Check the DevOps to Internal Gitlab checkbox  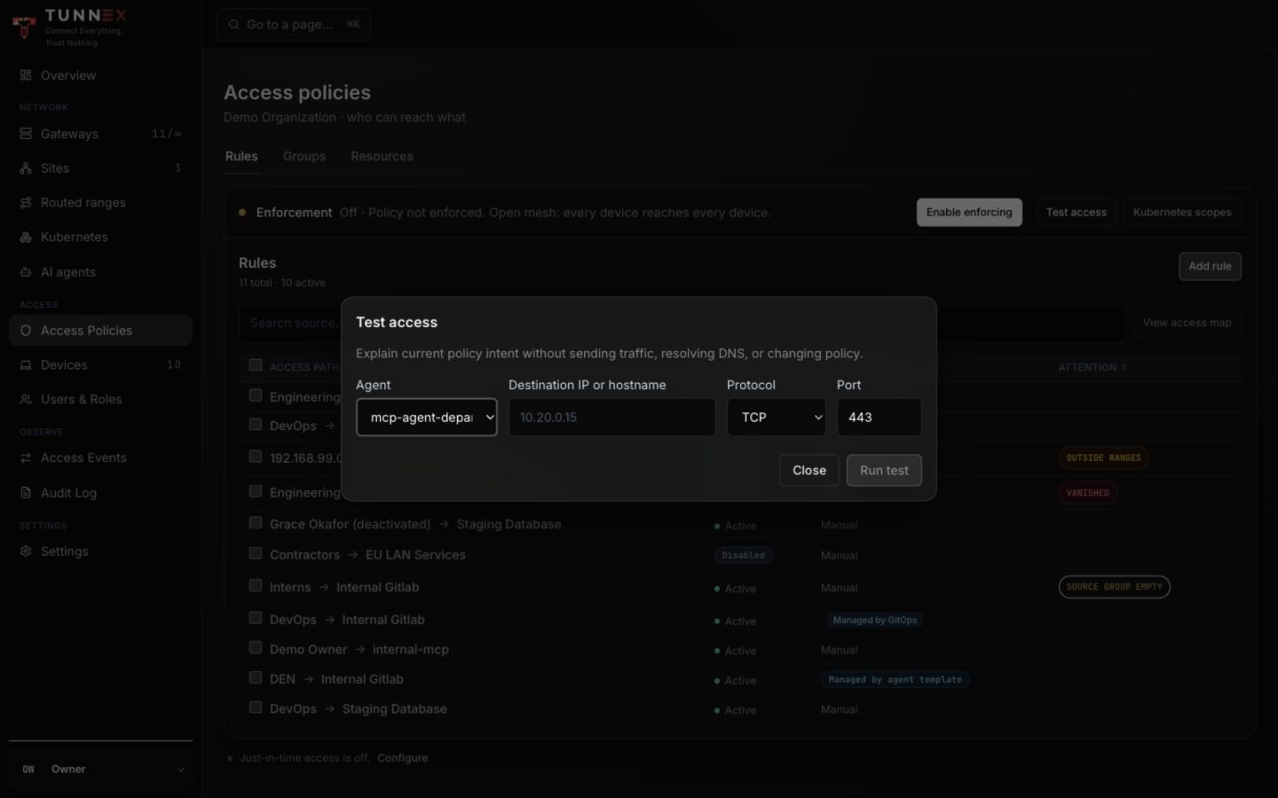coord(256,618)
